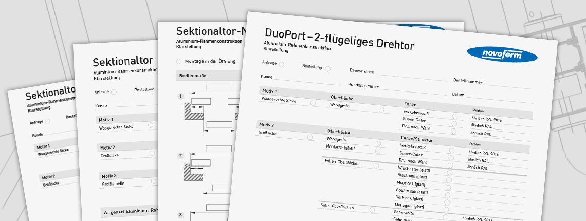The width and height of the screenshot is (586, 221).
Task: Select Waagerechte Sicke radio on the DuoPort form
Action: point(313,103)
